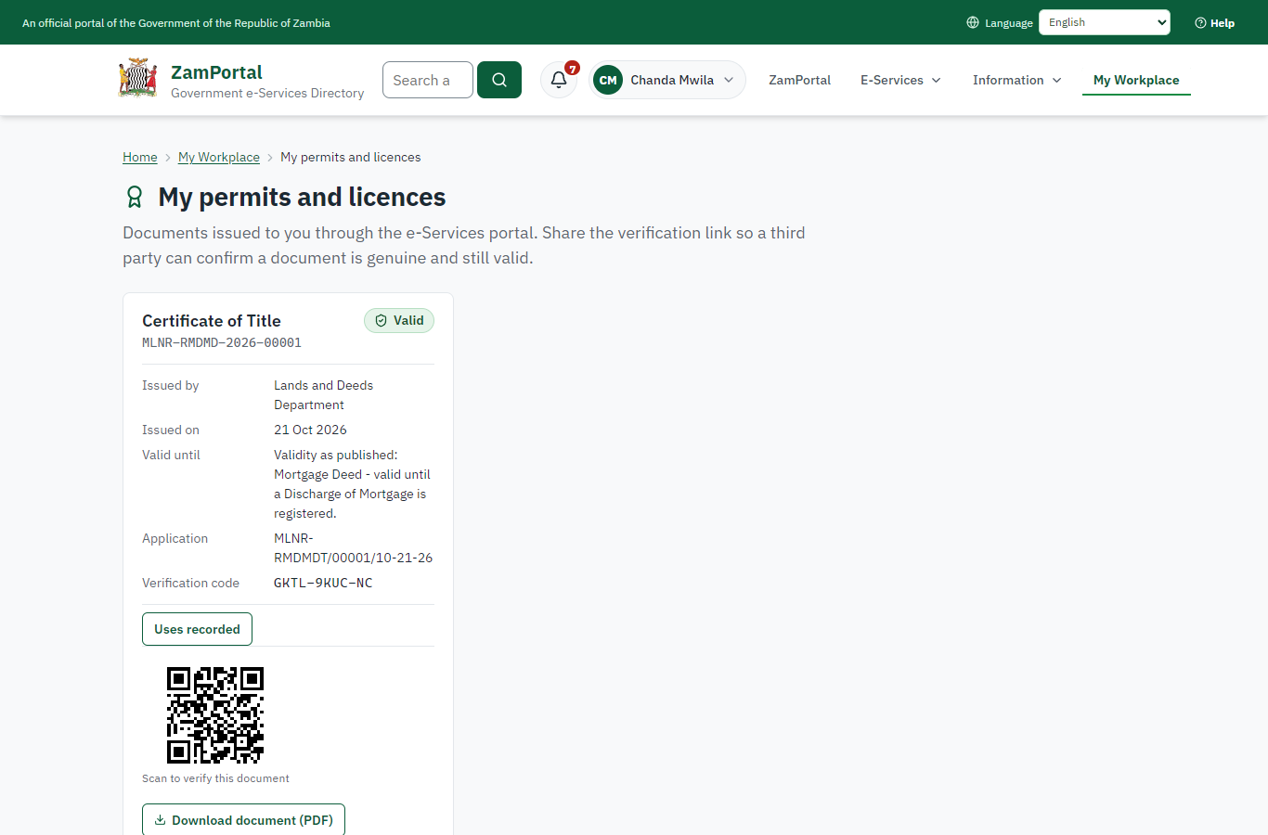The width and height of the screenshot is (1268, 835).
Task: Click the CM avatar circle
Action: click(608, 80)
